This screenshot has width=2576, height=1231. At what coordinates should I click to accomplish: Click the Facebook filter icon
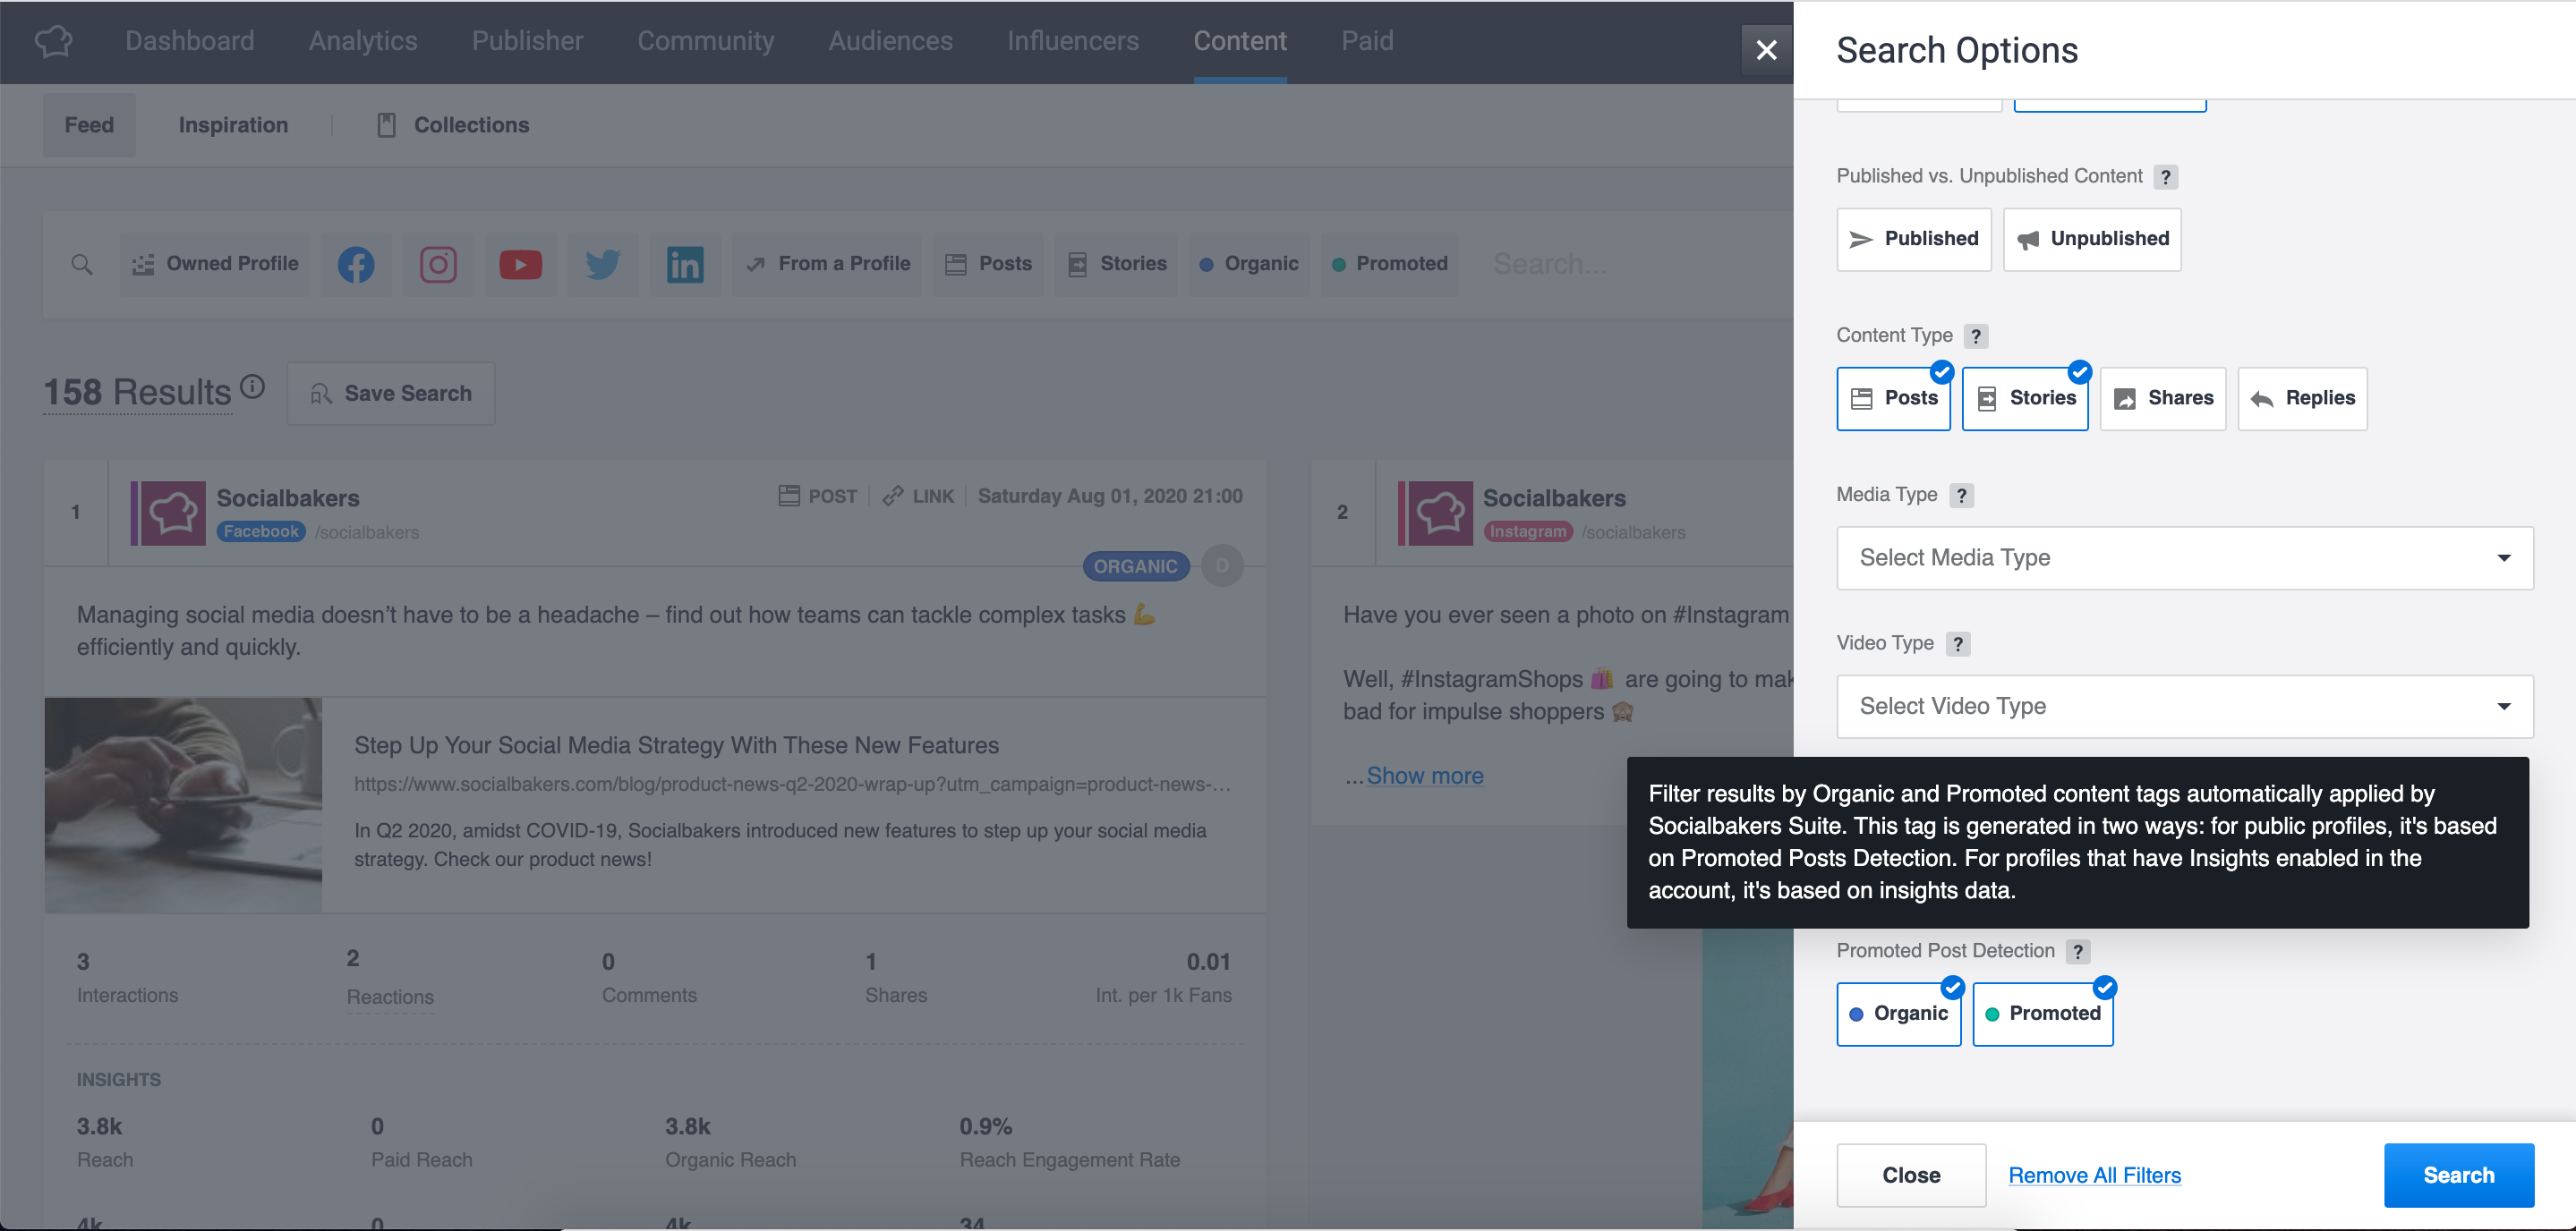click(356, 264)
